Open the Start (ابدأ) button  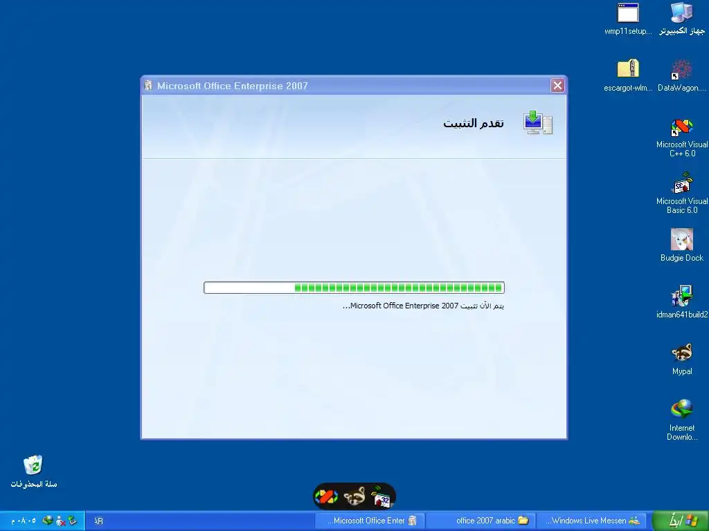tap(681, 521)
